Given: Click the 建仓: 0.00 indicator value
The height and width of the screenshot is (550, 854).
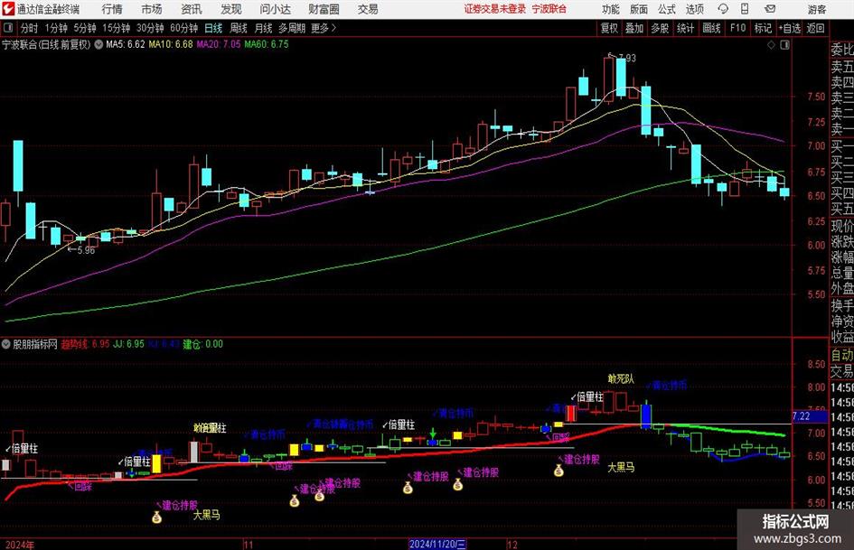Looking at the screenshot, I should click(x=202, y=344).
